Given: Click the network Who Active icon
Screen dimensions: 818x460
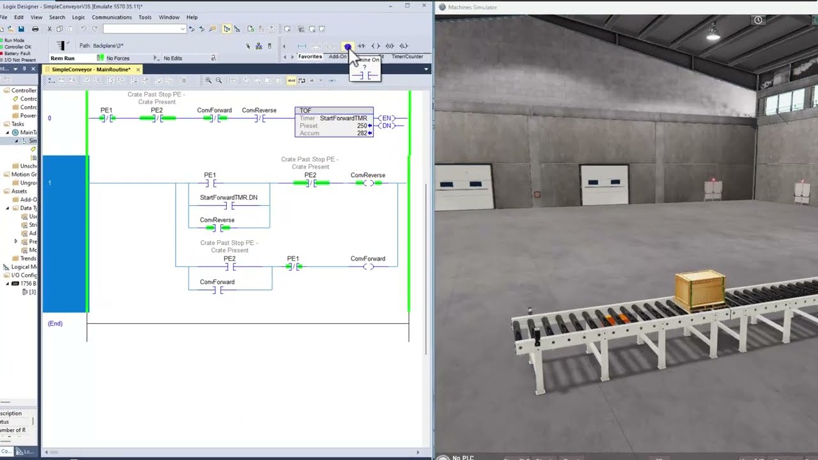Looking at the screenshot, I should coord(259,46).
